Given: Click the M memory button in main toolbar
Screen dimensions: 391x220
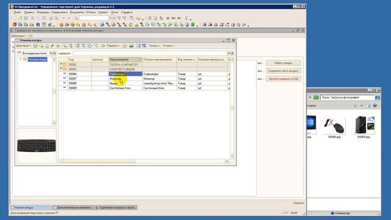Looking at the screenshot, I should pyautogui.click(x=168, y=18).
